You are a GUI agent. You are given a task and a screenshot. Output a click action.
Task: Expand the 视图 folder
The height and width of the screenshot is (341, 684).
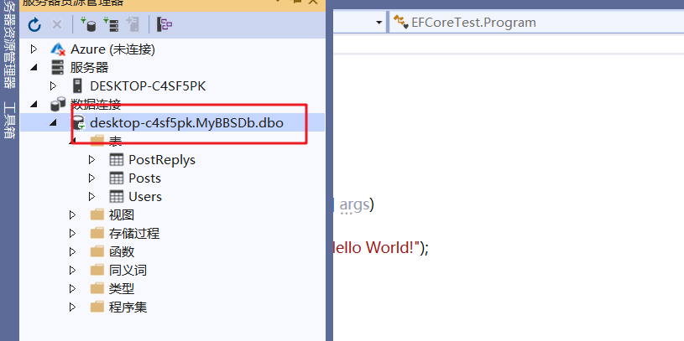[x=72, y=214]
